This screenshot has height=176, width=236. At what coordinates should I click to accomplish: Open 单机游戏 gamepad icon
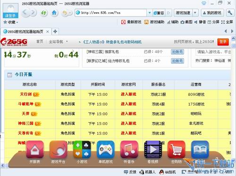point(106,150)
